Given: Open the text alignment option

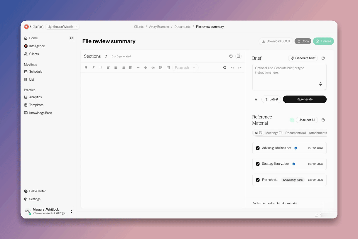Looking at the screenshot, I should (108, 68).
